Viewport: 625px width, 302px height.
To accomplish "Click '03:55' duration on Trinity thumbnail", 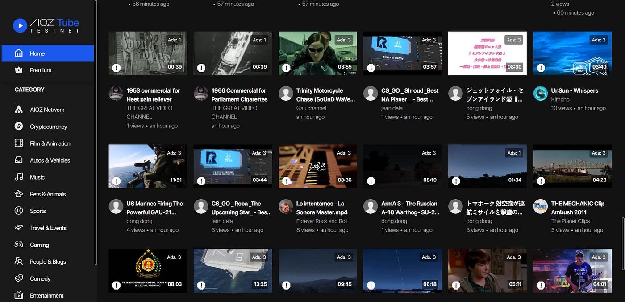I will (345, 67).
